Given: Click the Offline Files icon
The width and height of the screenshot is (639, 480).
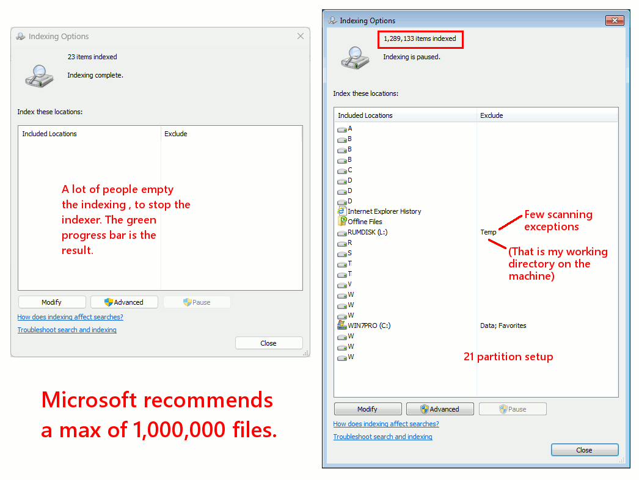Looking at the screenshot, I should pos(341,221).
